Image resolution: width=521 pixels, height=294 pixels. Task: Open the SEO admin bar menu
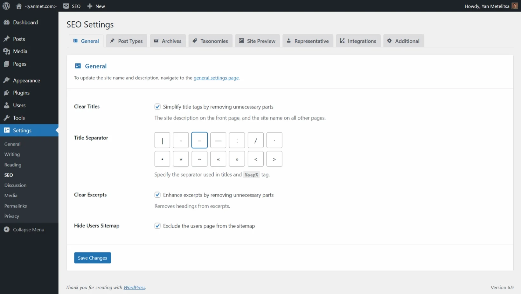point(72,6)
